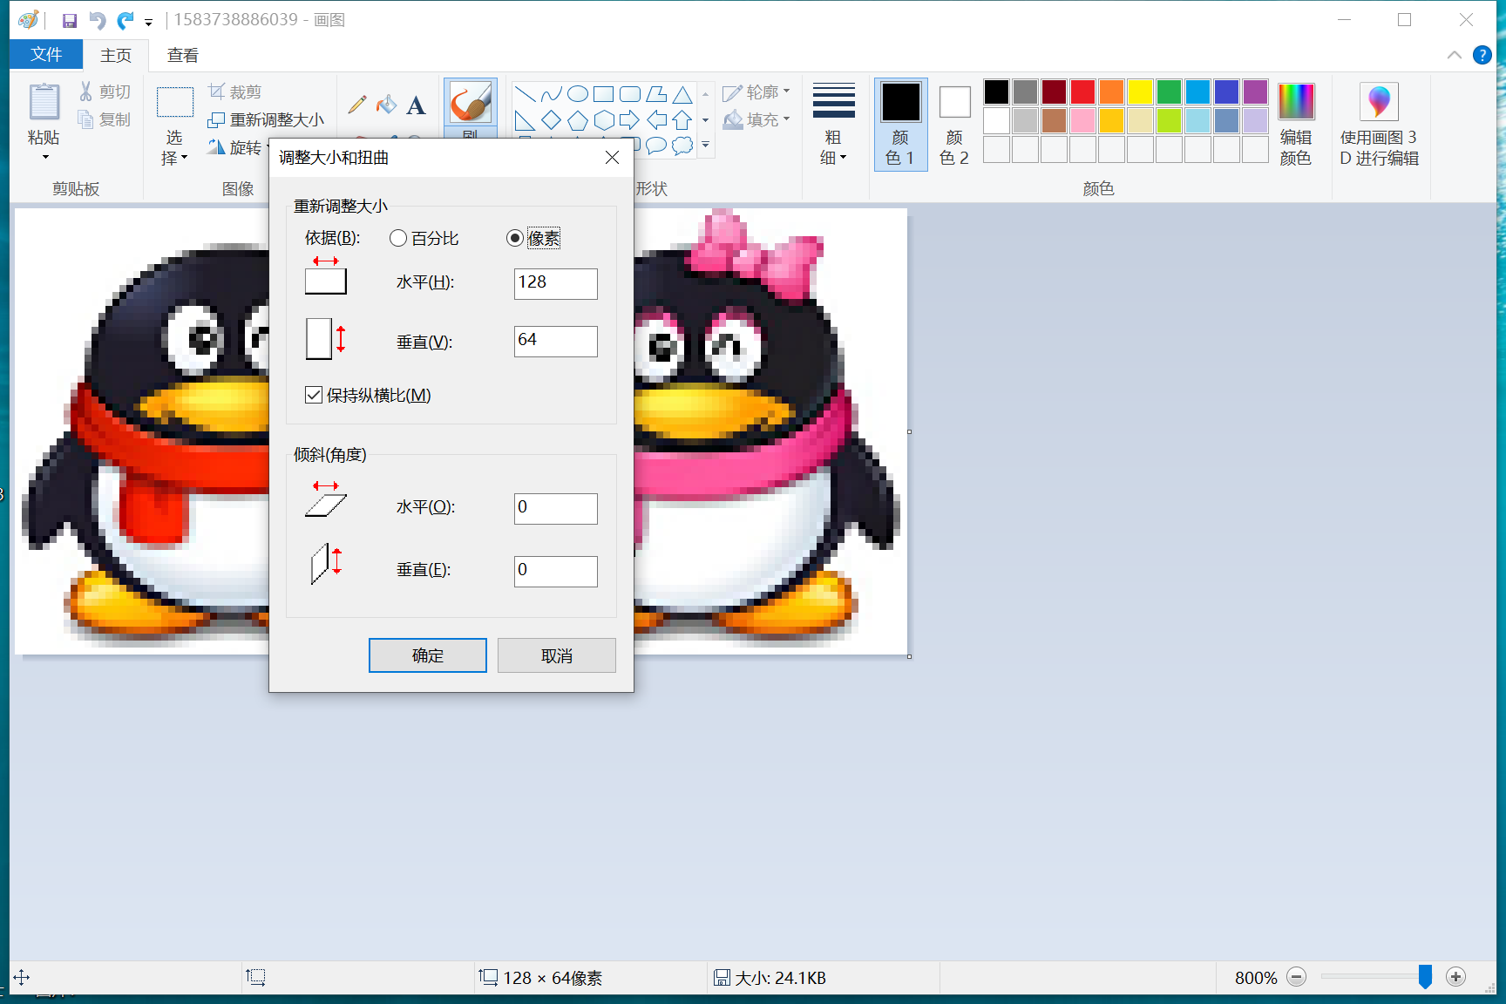The image size is (1506, 1004).
Task: Click the 大小: 24.1KB status text
Action: (780, 978)
